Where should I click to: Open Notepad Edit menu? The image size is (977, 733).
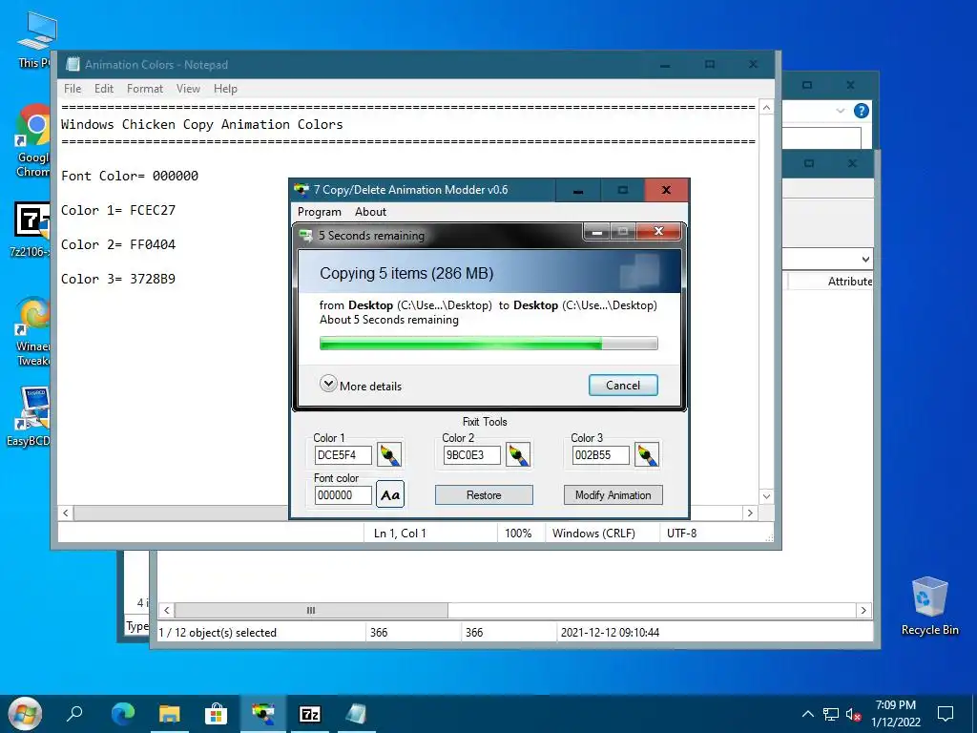pos(103,89)
